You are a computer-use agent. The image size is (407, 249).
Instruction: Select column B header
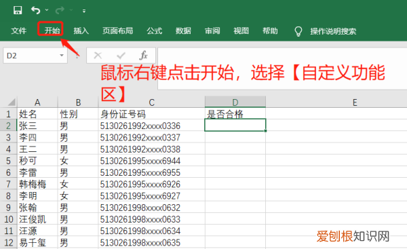point(78,102)
